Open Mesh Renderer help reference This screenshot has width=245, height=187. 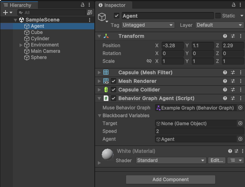(225, 81)
